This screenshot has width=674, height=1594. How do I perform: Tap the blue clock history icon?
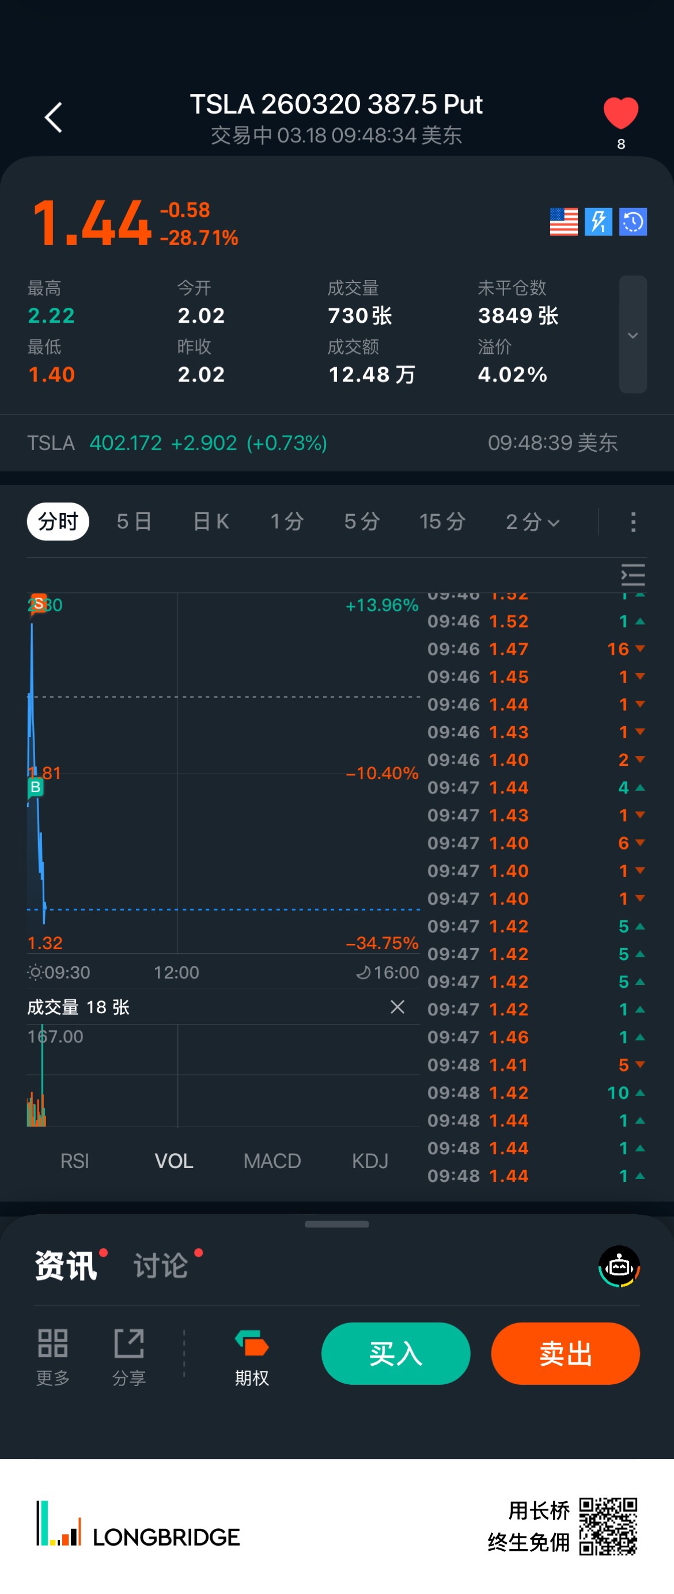click(x=633, y=221)
